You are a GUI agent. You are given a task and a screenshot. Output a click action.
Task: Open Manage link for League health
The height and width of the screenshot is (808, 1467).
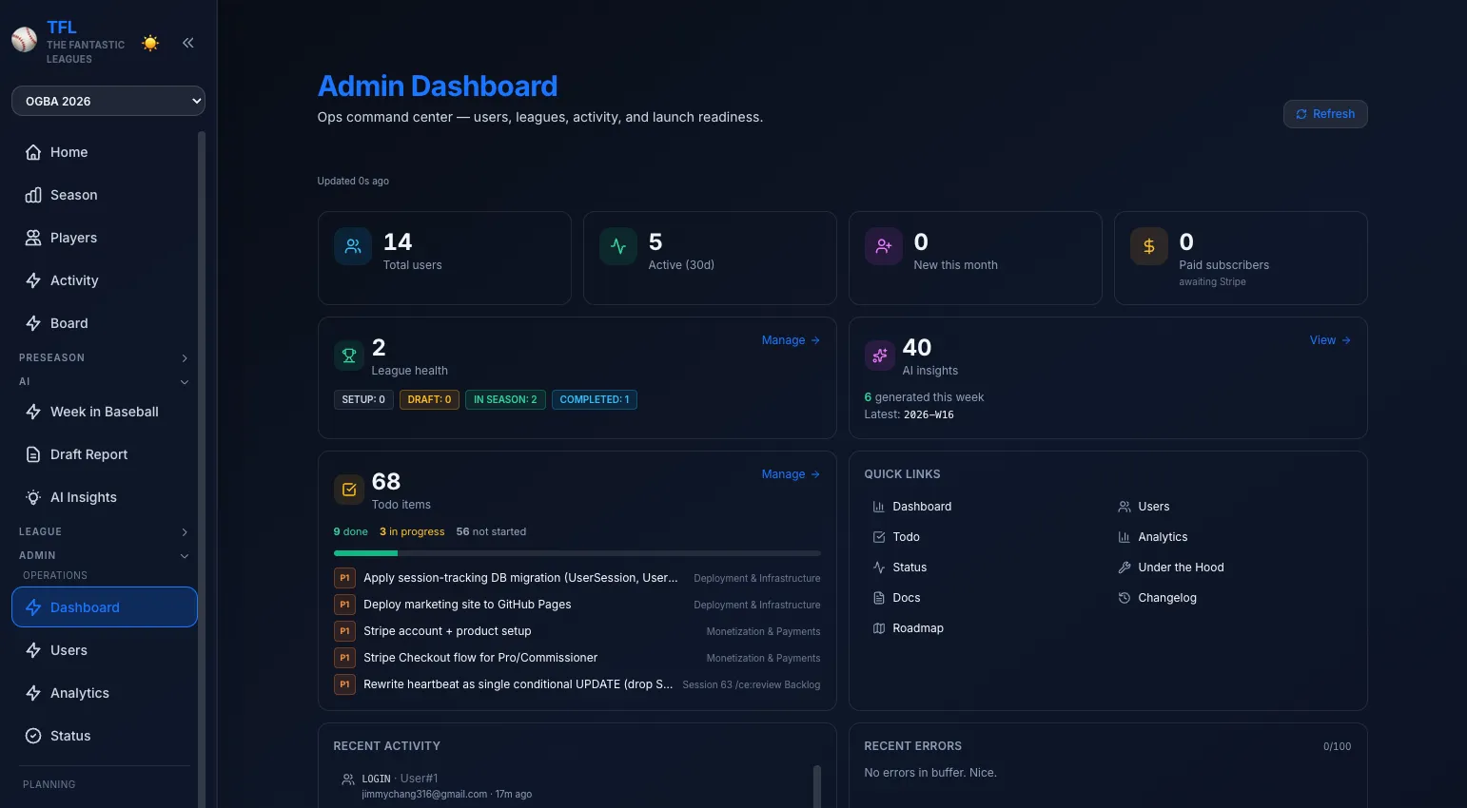coord(789,339)
